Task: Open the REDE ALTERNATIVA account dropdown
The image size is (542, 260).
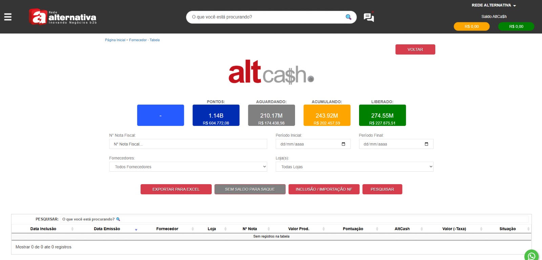Action: pyautogui.click(x=494, y=5)
